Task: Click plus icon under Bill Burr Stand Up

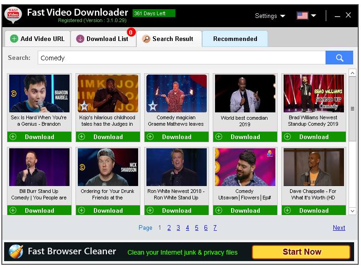Action: tap(13, 210)
